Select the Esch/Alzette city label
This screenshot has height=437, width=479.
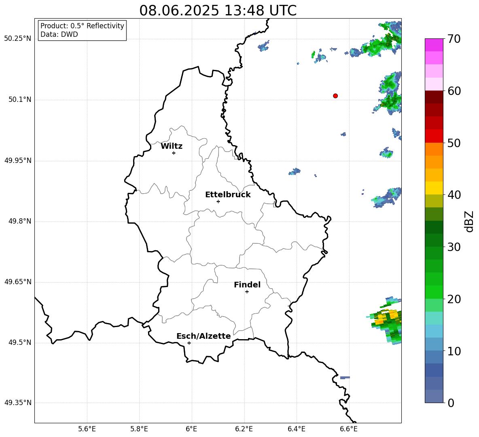pyautogui.click(x=203, y=336)
